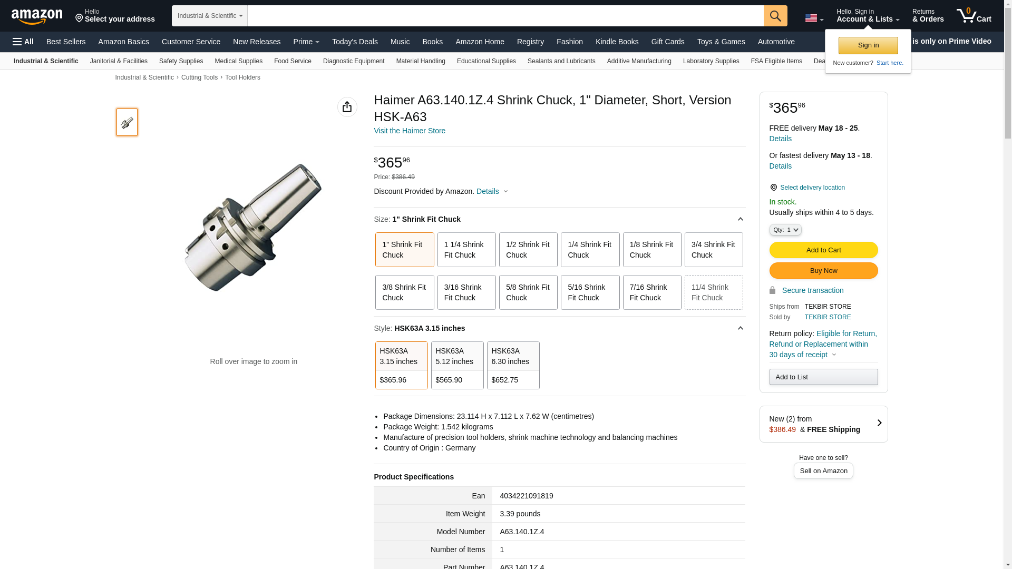Select the product thumbnail image
Image resolution: width=1012 pixels, height=569 pixels.
point(127,122)
